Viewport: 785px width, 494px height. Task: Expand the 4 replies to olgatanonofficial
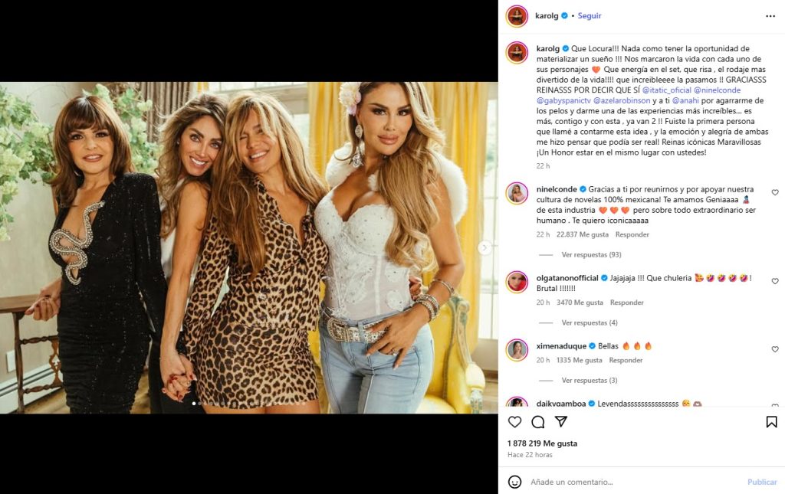point(589,323)
